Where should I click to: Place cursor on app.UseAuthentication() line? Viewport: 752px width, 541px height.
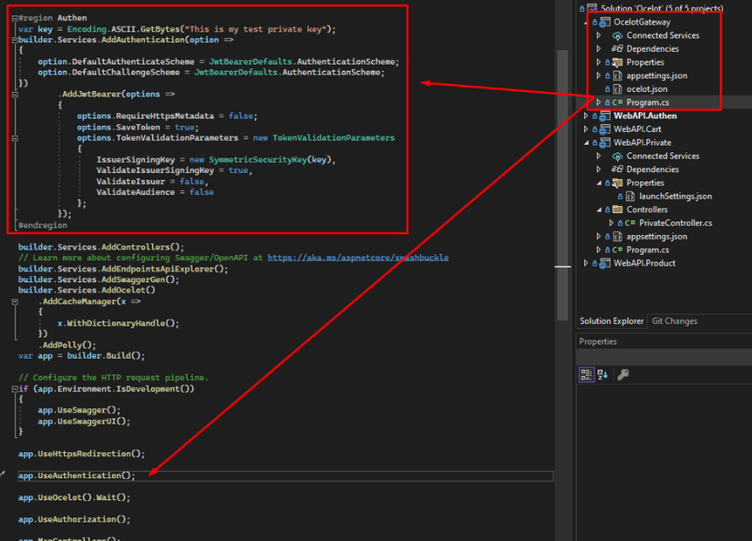[x=77, y=475]
